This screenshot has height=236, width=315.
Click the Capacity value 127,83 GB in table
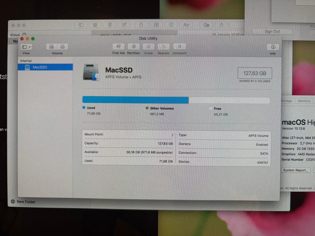[x=165, y=144]
